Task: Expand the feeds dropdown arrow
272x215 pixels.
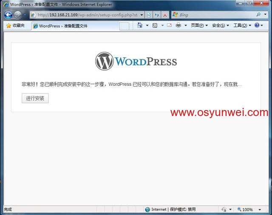Action: click(x=162, y=25)
